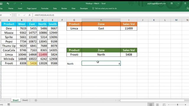189x106 pixels.
Task: Switch to Normal view icon
Action: click(151, 105)
